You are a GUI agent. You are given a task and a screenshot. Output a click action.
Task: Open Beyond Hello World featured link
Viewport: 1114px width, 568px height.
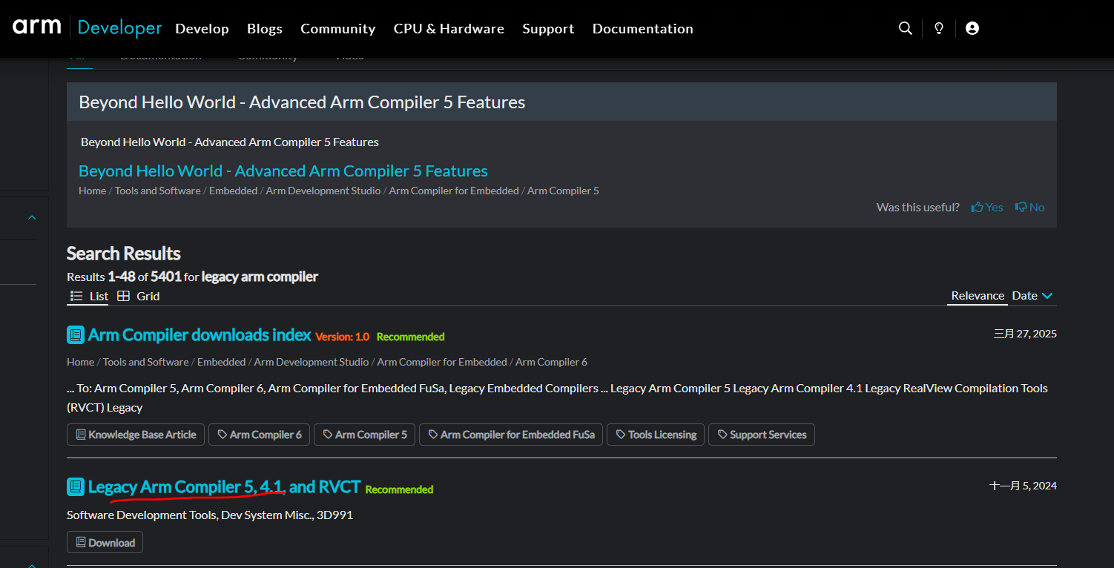(283, 171)
